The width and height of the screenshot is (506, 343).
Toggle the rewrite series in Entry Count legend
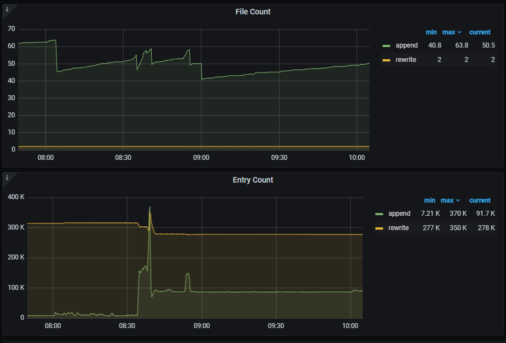(399, 228)
